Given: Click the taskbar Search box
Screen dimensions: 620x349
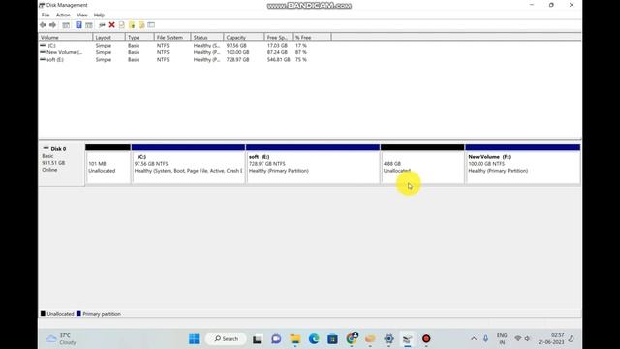Looking at the screenshot, I should click(x=226, y=339).
